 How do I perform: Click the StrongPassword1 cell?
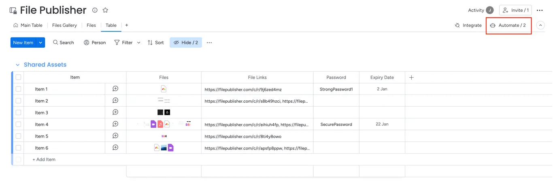[336, 89]
